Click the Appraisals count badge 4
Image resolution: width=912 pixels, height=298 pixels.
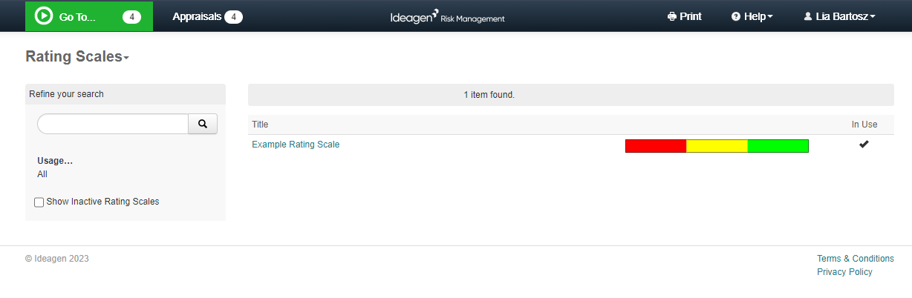[x=233, y=16]
